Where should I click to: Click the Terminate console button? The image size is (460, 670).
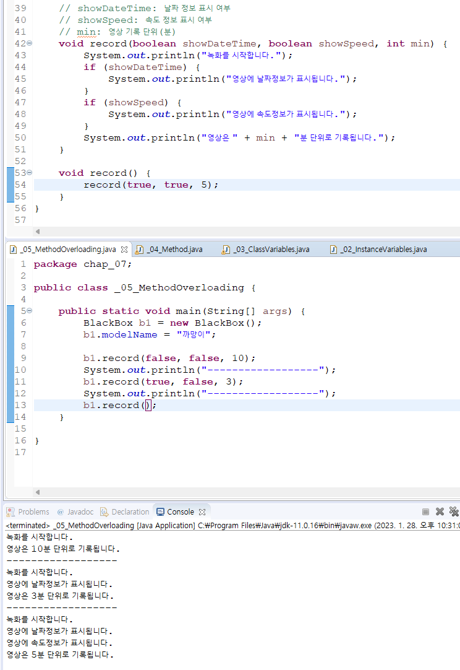tap(425, 511)
